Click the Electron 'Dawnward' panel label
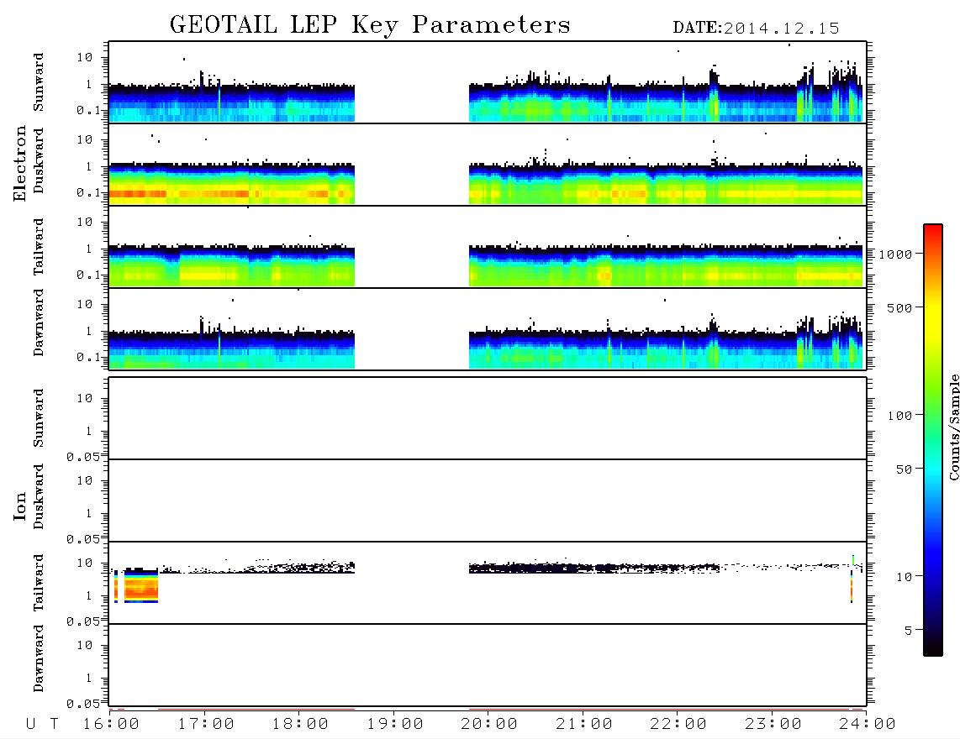Screen dimensions: 960x739 coord(39,322)
